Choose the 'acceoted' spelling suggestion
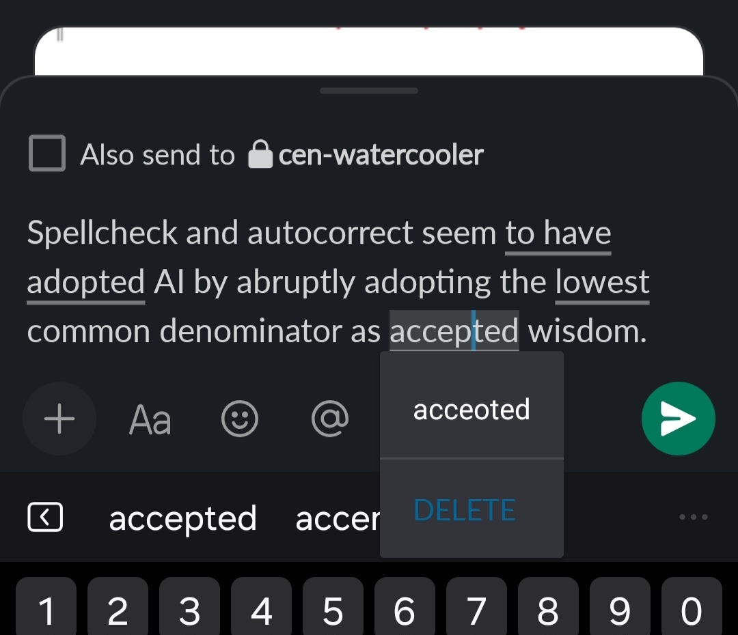The height and width of the screenshot is (635, 738). 471,410
